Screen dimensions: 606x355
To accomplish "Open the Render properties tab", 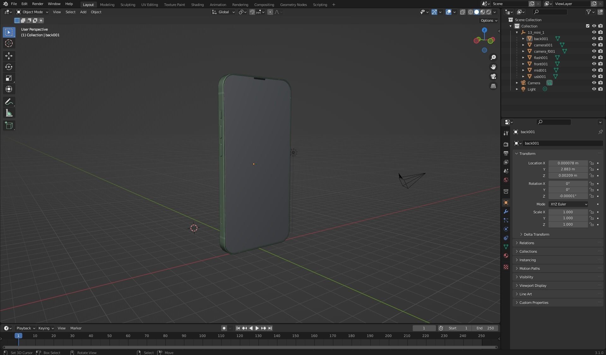I will pyautogui.click(x=506, y=144).
